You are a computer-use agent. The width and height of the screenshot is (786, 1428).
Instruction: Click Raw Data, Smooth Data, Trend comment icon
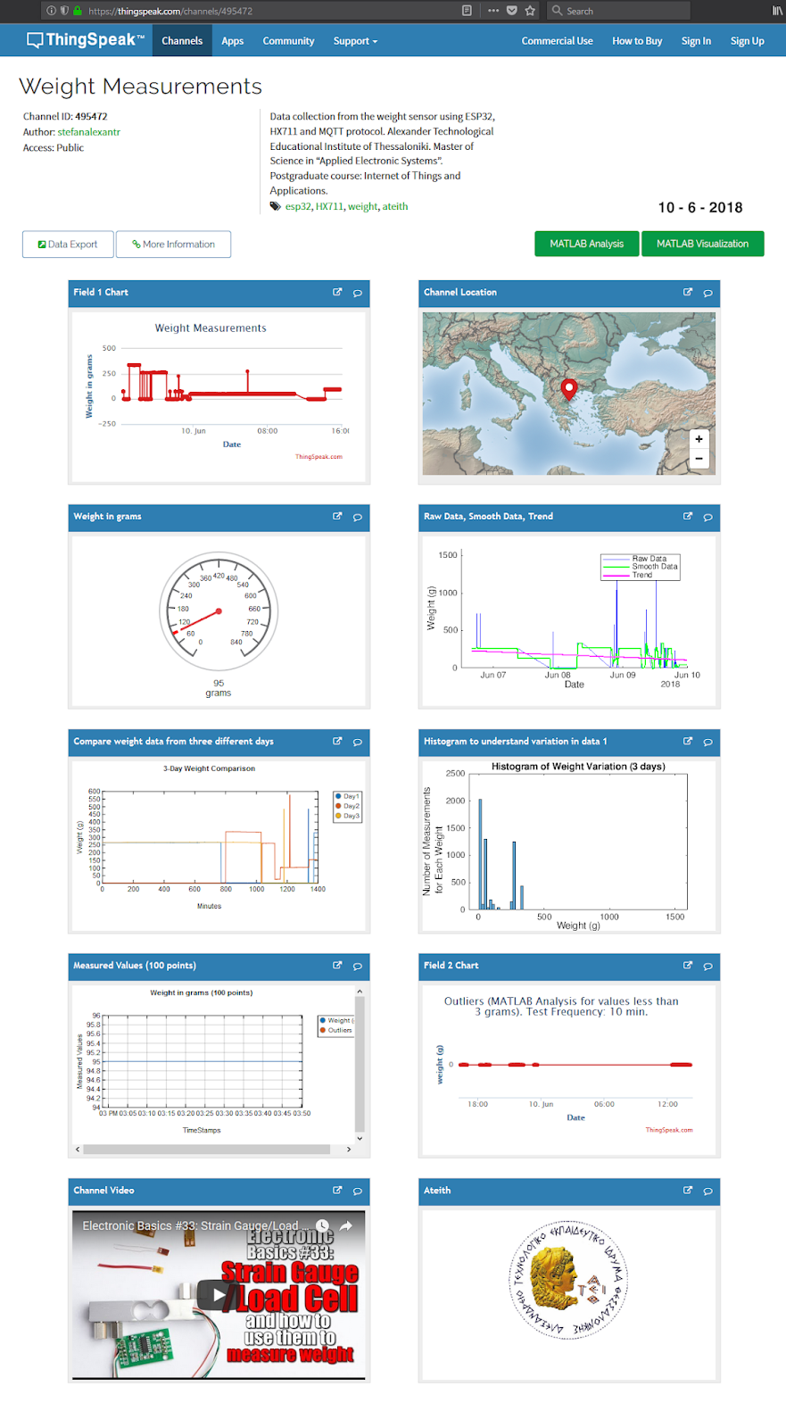pyautogui.click(x=707, y=517)
